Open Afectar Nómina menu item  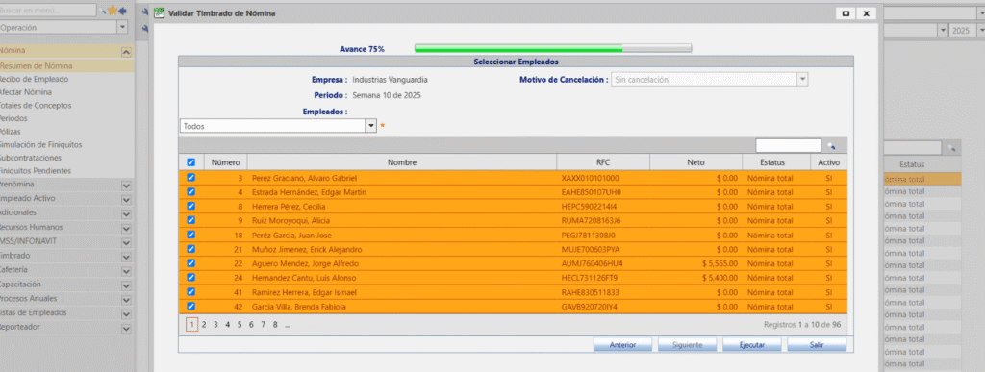click(x=26, y=92)
